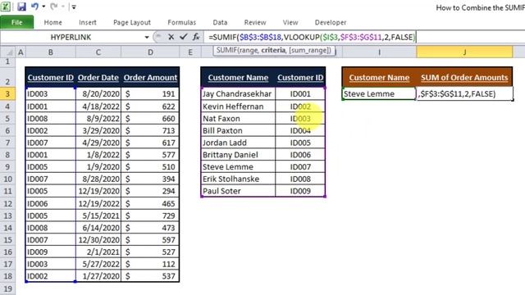Image resolution: width=525 pixels, height=295 pixels.
Task: Click the Excel application icon
Action: click(x=6, y=7)
